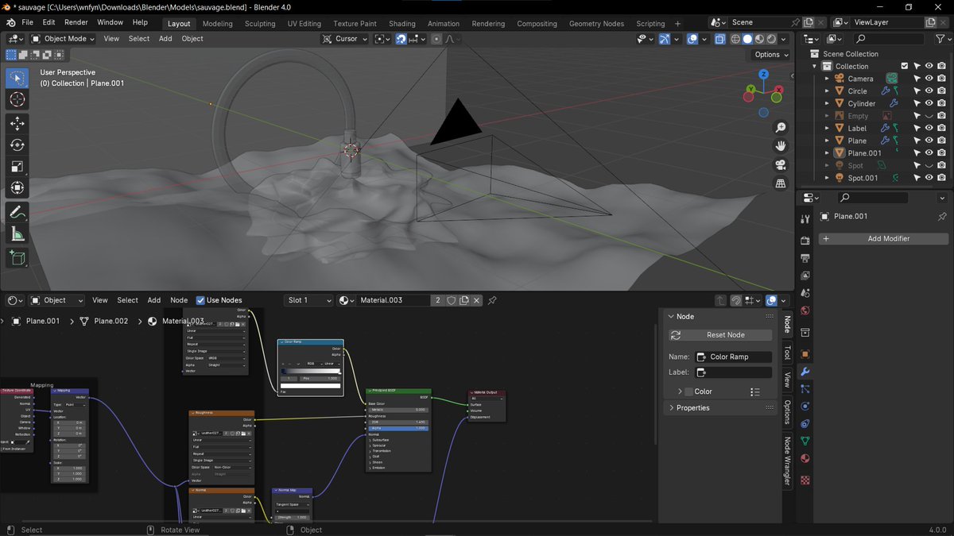Click Plane.002 in node editor breadcrumb
Screen dimensions: 954x536
[x=111, y=321]
